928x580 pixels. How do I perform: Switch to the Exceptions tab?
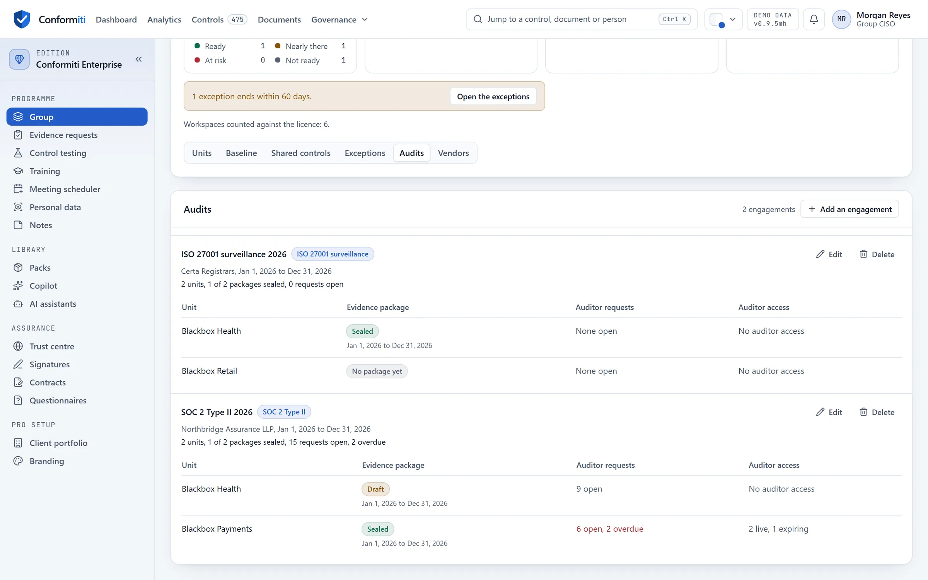pos(365,153)
